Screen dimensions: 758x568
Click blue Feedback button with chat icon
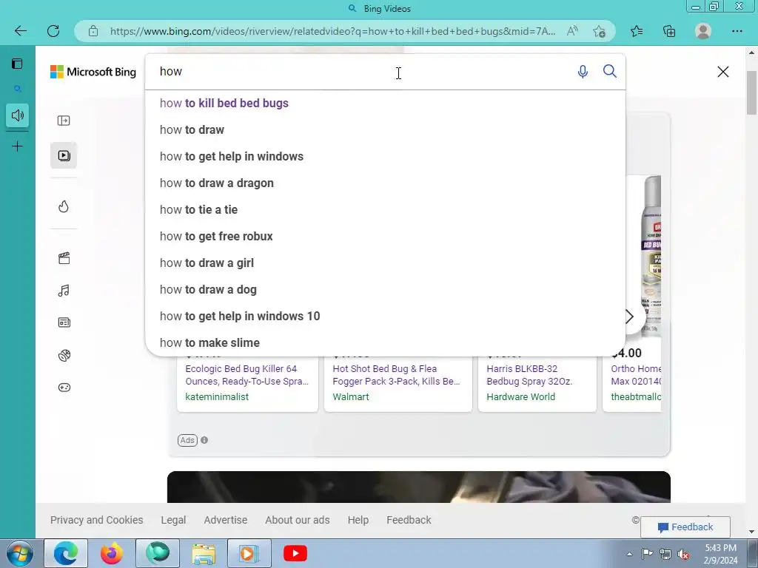(x=685, y=527)
